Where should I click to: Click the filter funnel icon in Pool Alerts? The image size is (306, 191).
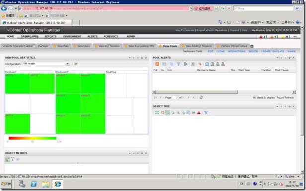point(178,64)
